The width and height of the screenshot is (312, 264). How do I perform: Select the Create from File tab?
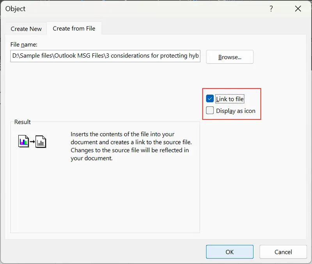(74, 28)
